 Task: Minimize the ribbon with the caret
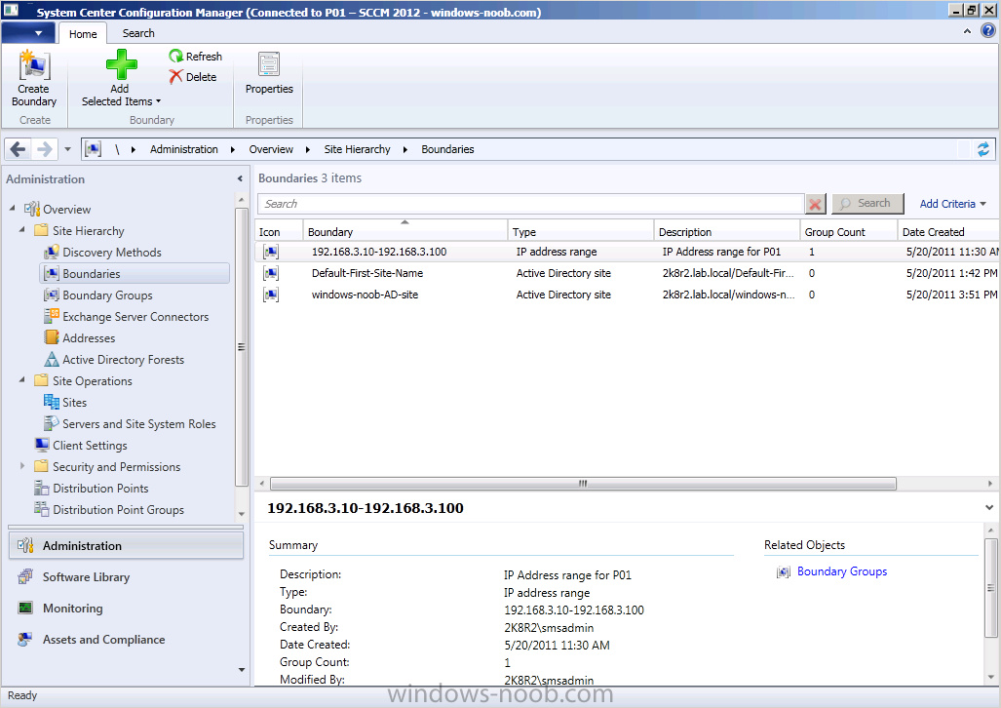(x=967, y=30)
